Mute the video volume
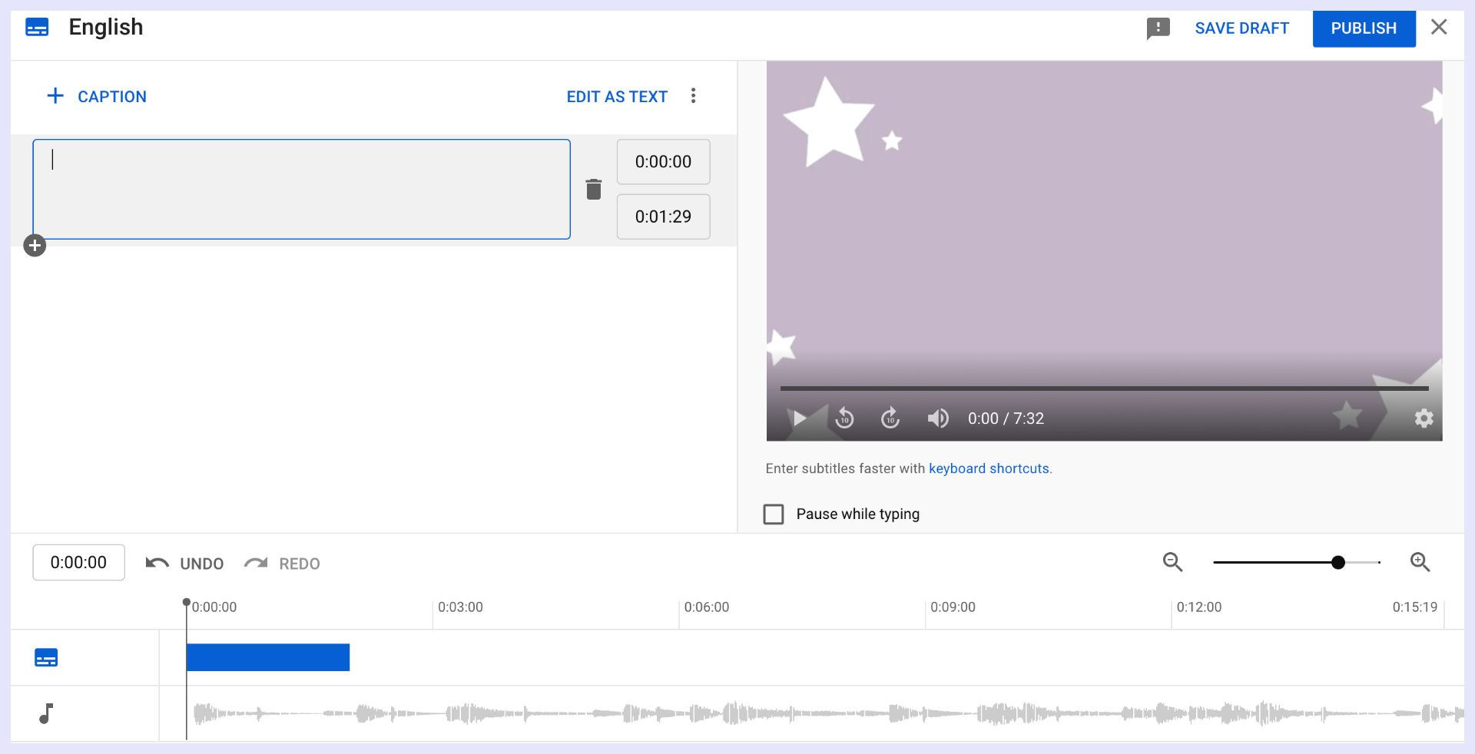Viewport: 1475px width, 754px height. tap(937, 418)
